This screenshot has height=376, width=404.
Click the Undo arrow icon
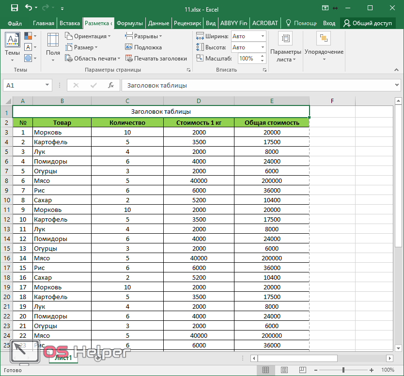click(28, 8)
